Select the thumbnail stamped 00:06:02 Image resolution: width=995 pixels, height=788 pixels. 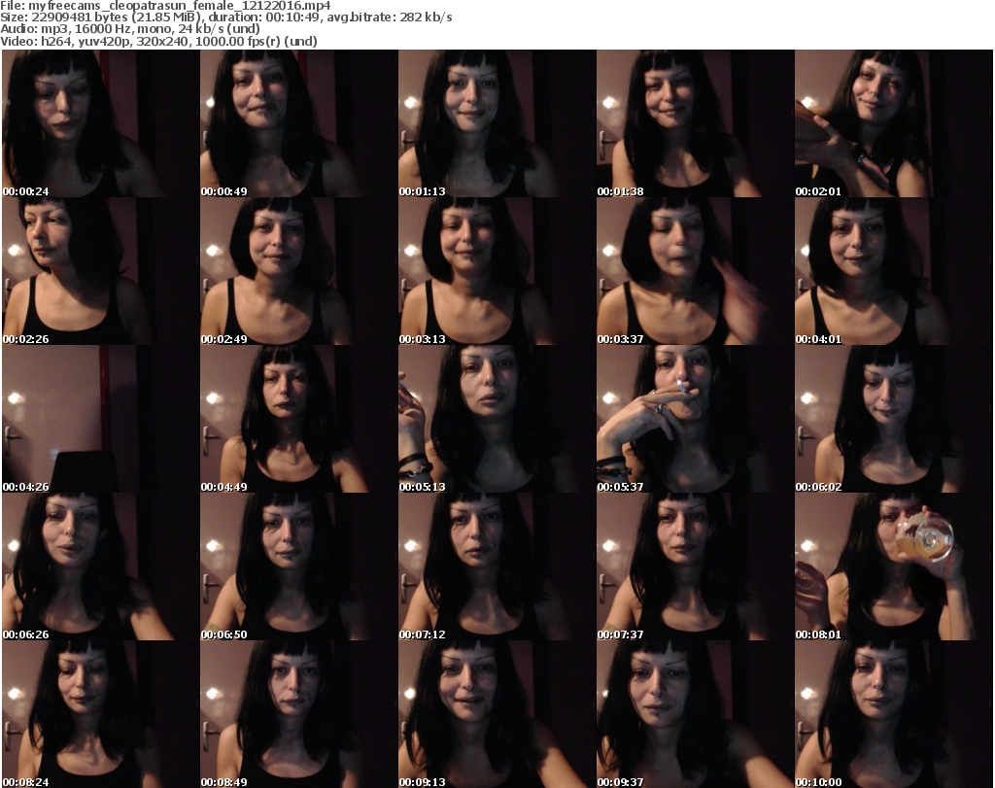click(x=894, y=419)
